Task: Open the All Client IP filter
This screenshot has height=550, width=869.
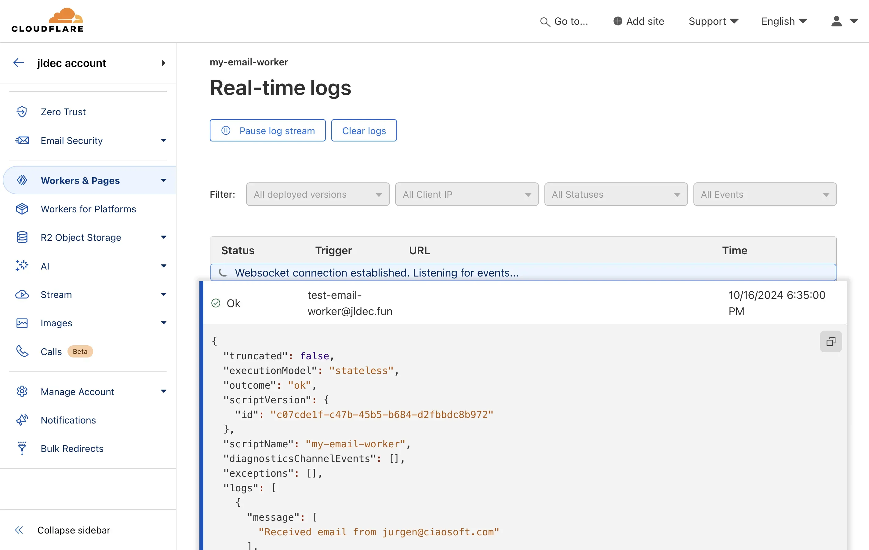Action: [x=467, y=194]
